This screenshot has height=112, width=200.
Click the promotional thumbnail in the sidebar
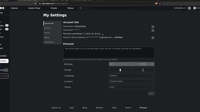pos(4,70)
